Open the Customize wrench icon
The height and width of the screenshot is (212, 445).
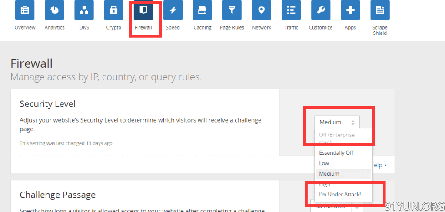321,10
